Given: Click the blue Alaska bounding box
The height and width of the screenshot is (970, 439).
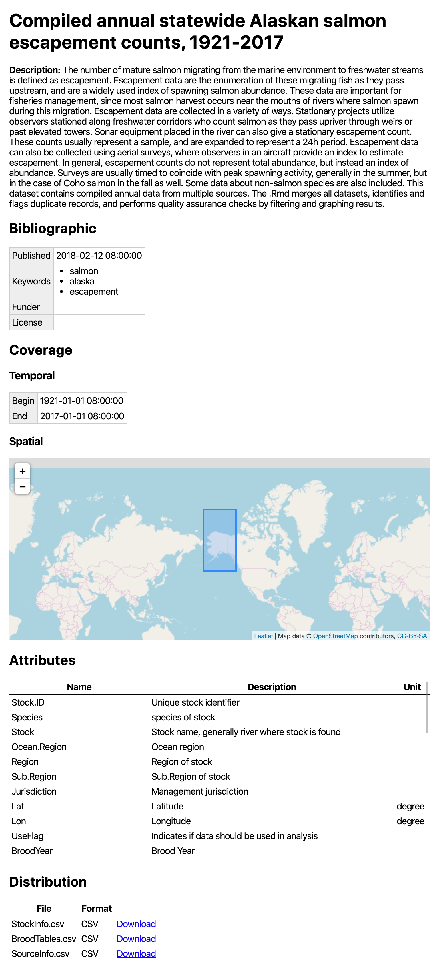Looking at the screenshot, I should 220,540.
